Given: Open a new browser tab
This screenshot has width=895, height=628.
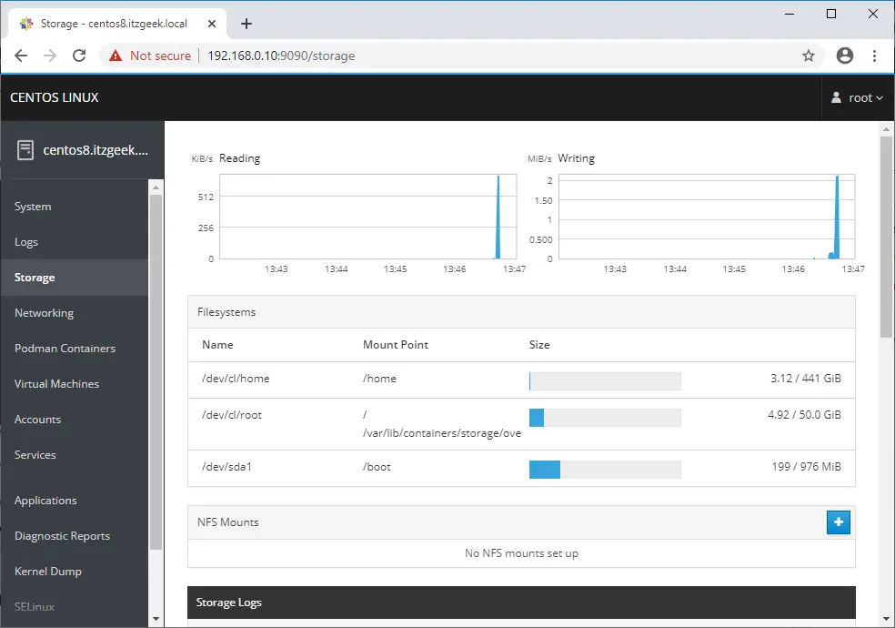Looking at the screenshot, I should coord(246,24).
